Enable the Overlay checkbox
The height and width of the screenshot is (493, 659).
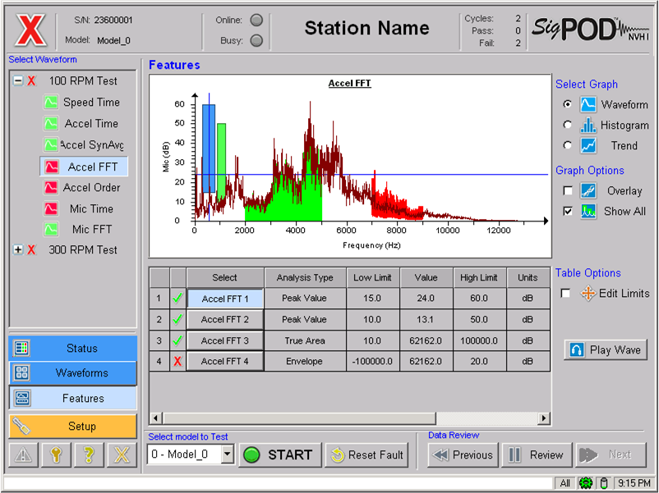(x=567, y=191)
